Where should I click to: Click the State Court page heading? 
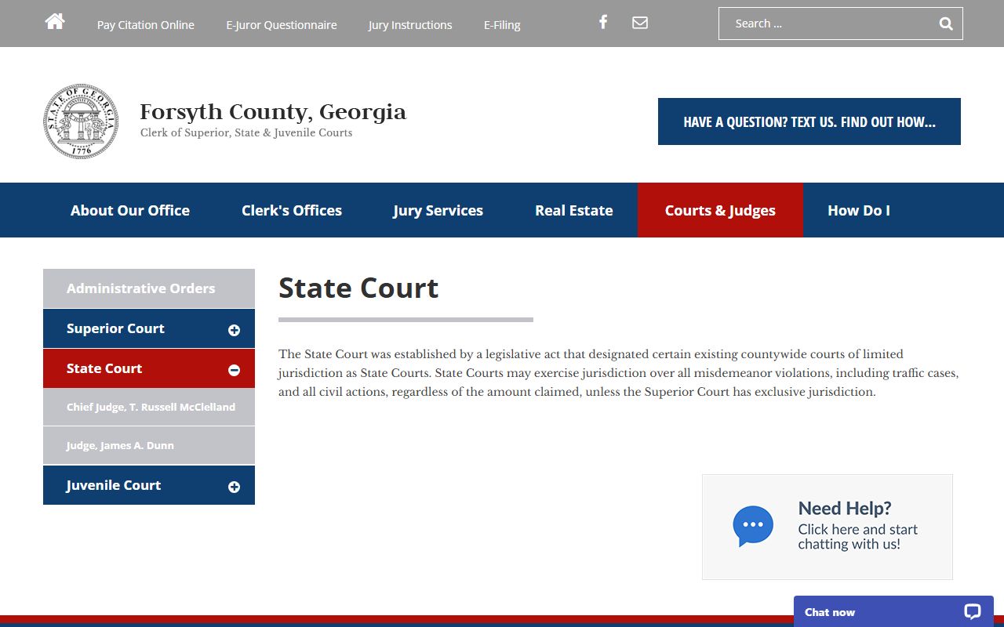[358, 288]
